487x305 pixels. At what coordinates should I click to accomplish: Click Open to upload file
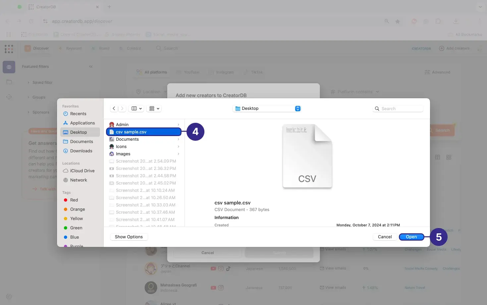pos(411,237)
